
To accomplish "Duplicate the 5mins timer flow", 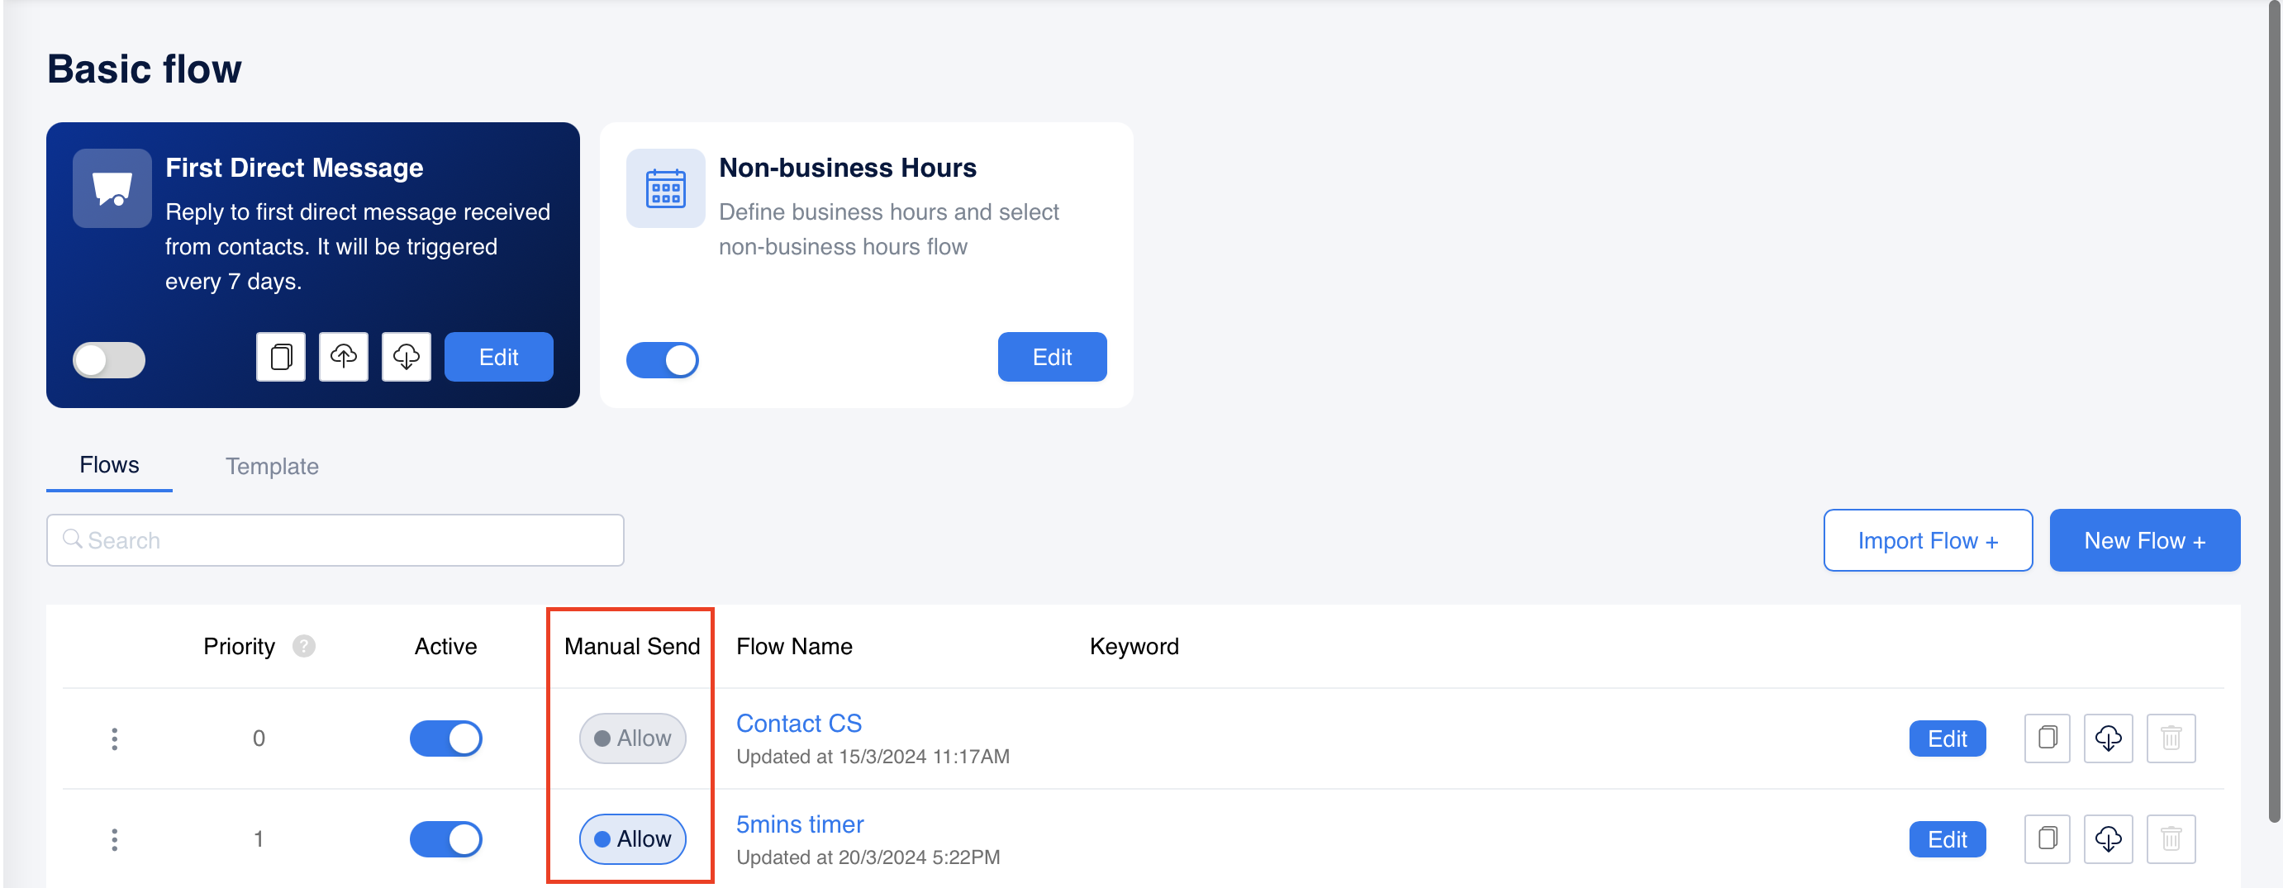I will point(2047,839).
